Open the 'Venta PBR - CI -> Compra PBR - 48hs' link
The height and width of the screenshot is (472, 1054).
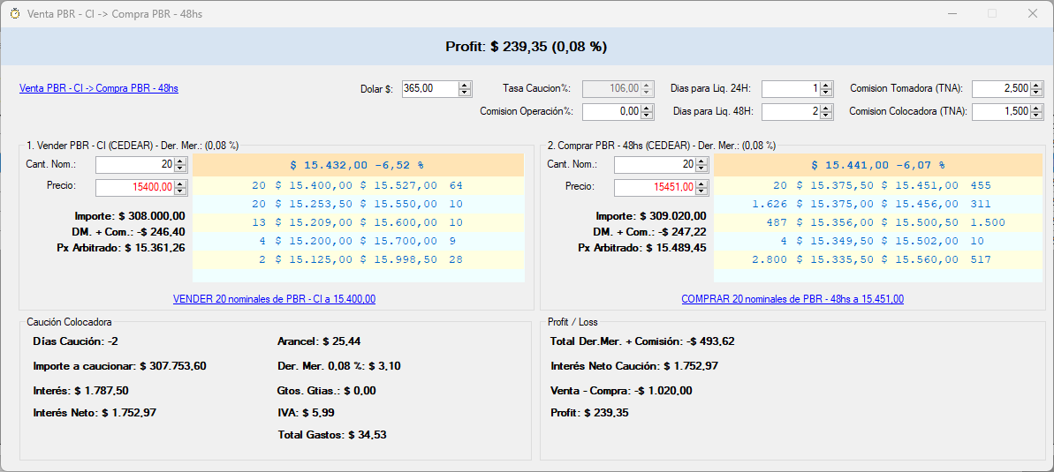click(99, 88)
